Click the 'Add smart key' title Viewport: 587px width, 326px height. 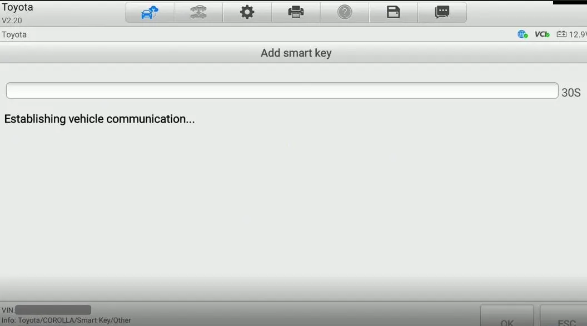coord(296,53)
